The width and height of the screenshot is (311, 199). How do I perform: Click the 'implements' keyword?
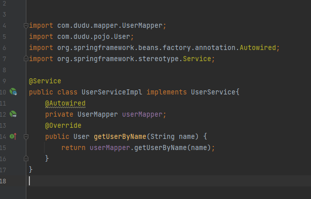click(167, 92)
